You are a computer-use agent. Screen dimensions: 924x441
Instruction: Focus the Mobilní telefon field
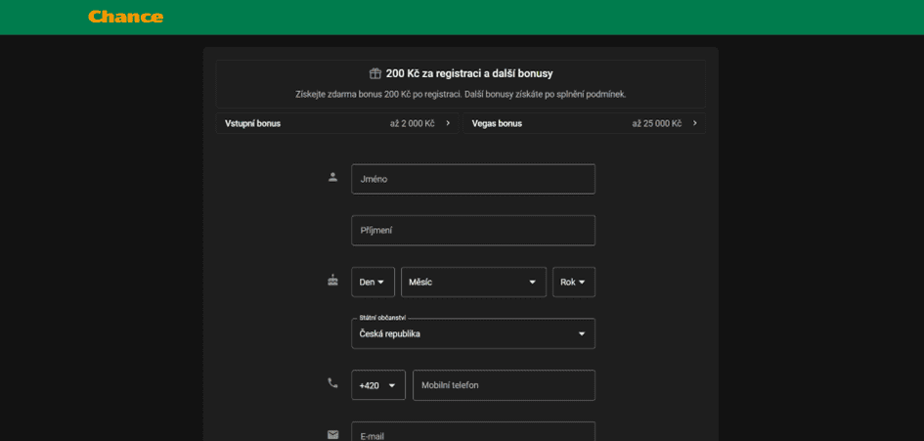[504, 385]
